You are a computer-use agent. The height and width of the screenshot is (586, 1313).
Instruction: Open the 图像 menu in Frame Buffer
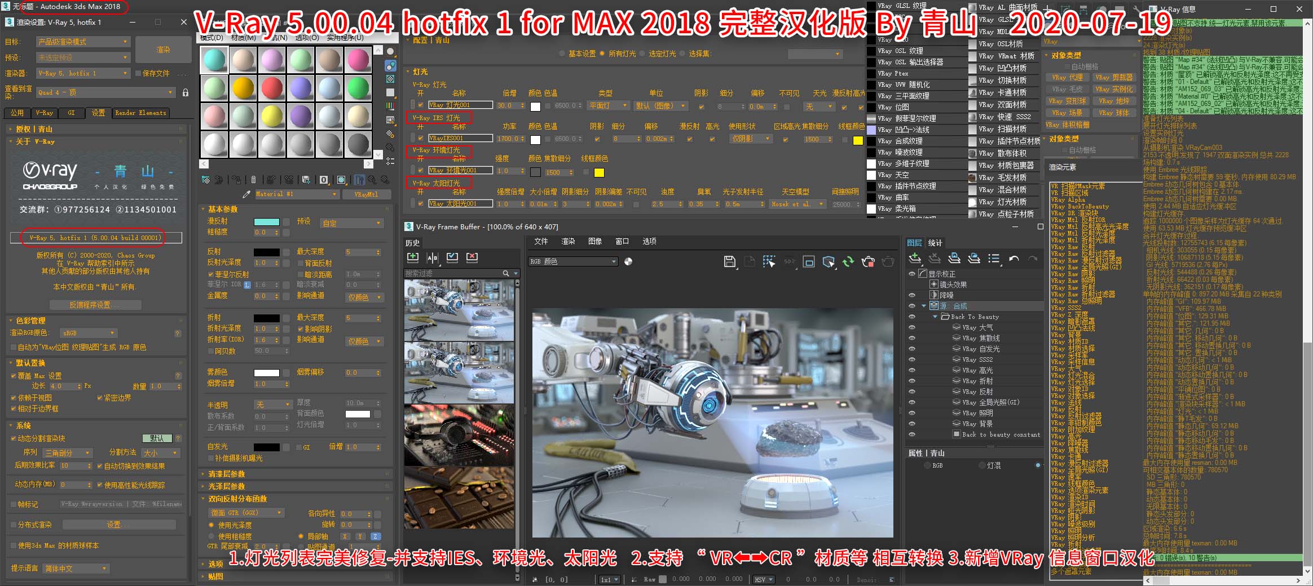(x=595, y=241)
